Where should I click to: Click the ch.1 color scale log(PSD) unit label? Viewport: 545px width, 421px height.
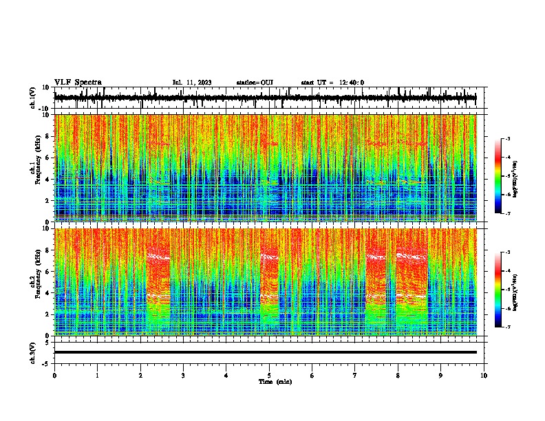[x=515, y=180]
